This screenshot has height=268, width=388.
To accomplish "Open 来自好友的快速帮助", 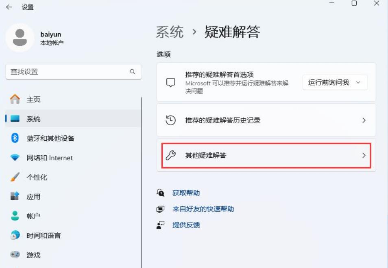I will click(204, 208).
